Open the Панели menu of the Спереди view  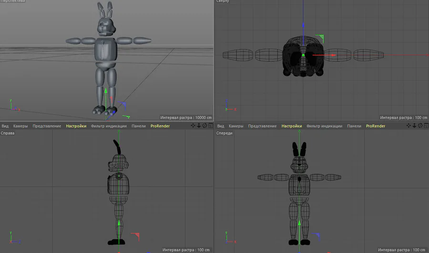point(354,126)
